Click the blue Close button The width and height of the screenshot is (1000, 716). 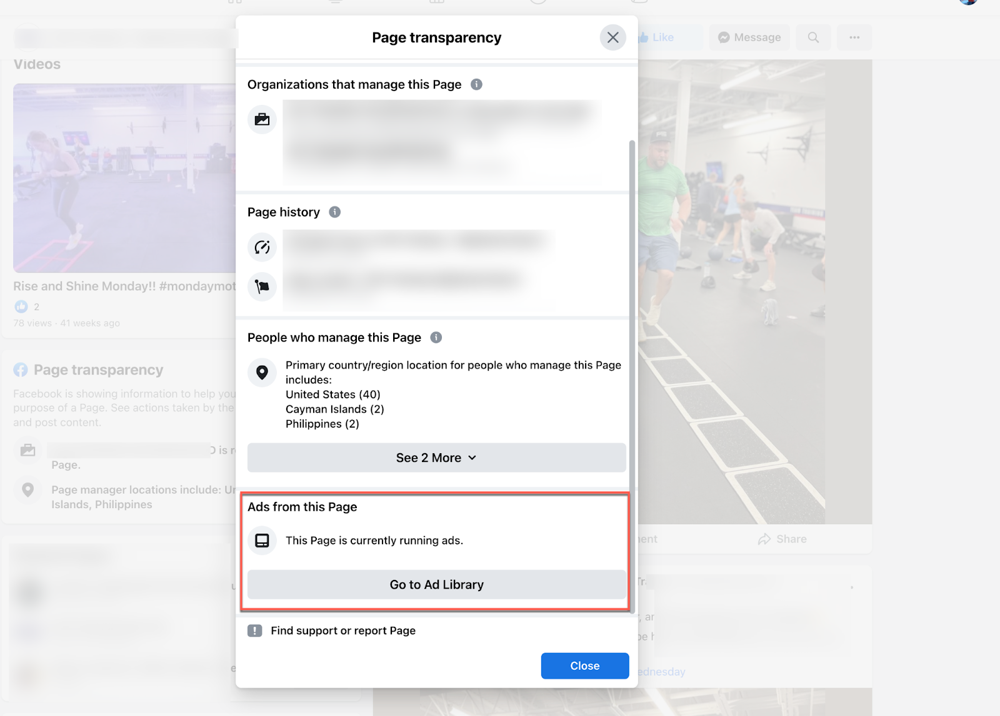(x=585, y=666)
